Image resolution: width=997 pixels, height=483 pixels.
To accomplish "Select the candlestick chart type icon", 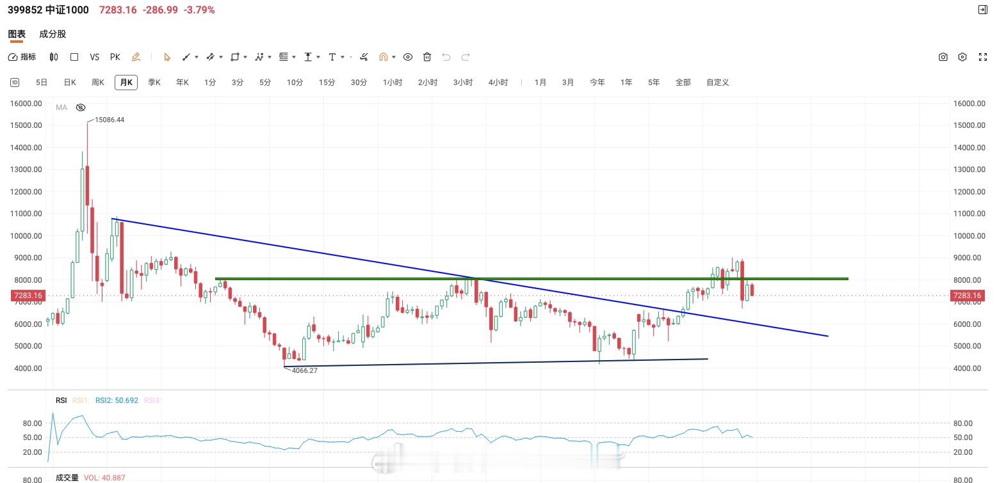I will pyautogui.click(x=54, y=57).
